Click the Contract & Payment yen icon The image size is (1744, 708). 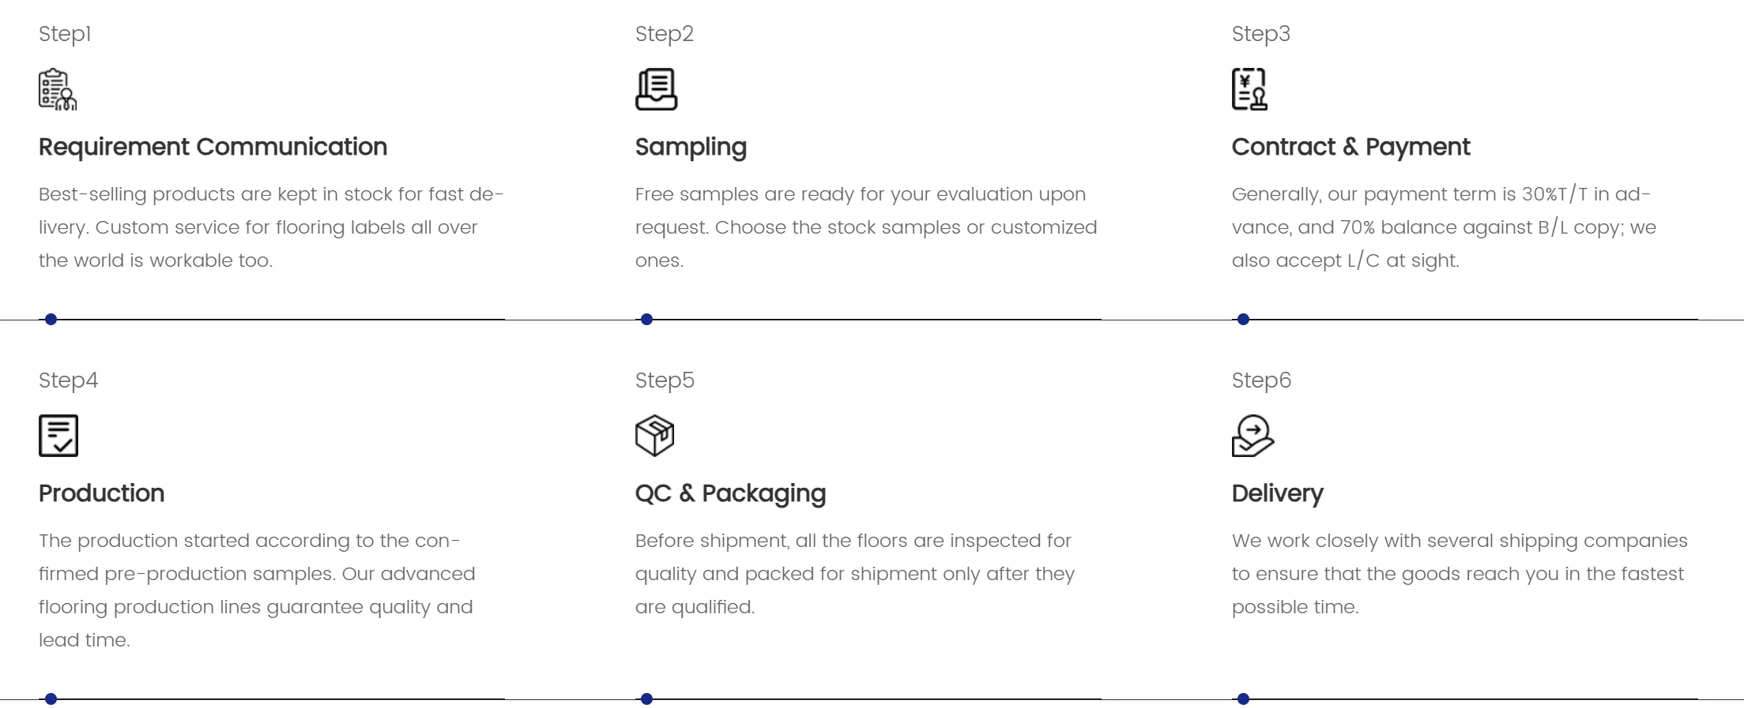click(x=1250, y=89)
